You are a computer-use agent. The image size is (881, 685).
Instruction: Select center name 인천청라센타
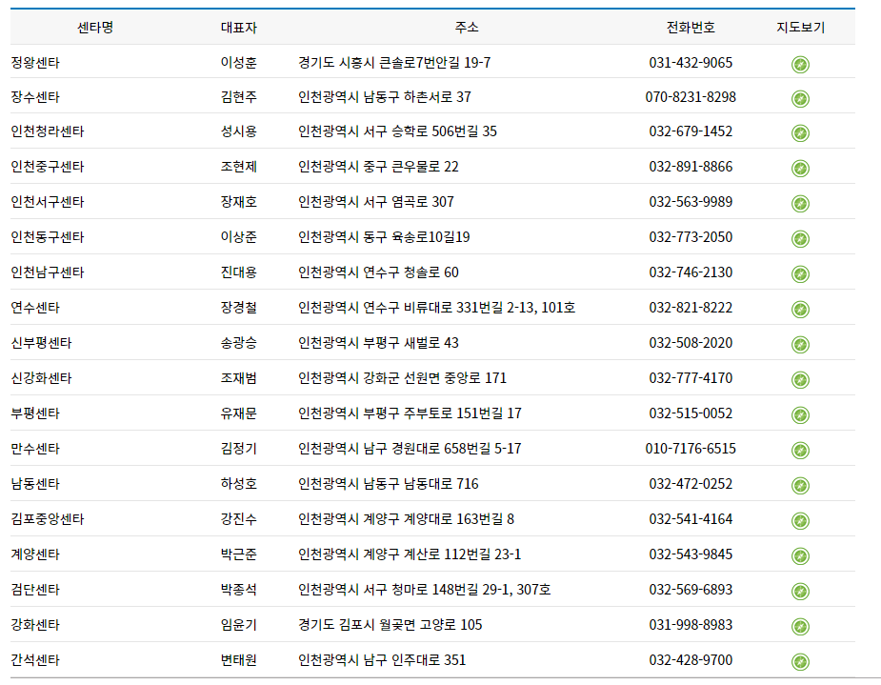tap(48, 131)
